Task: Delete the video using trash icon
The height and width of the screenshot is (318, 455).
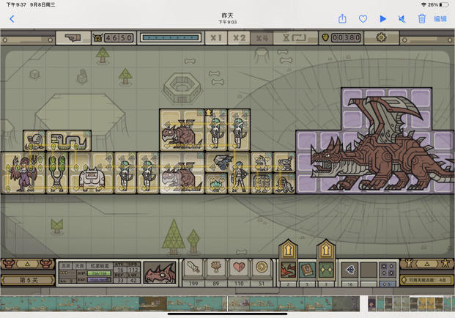Action: [421, 19]
